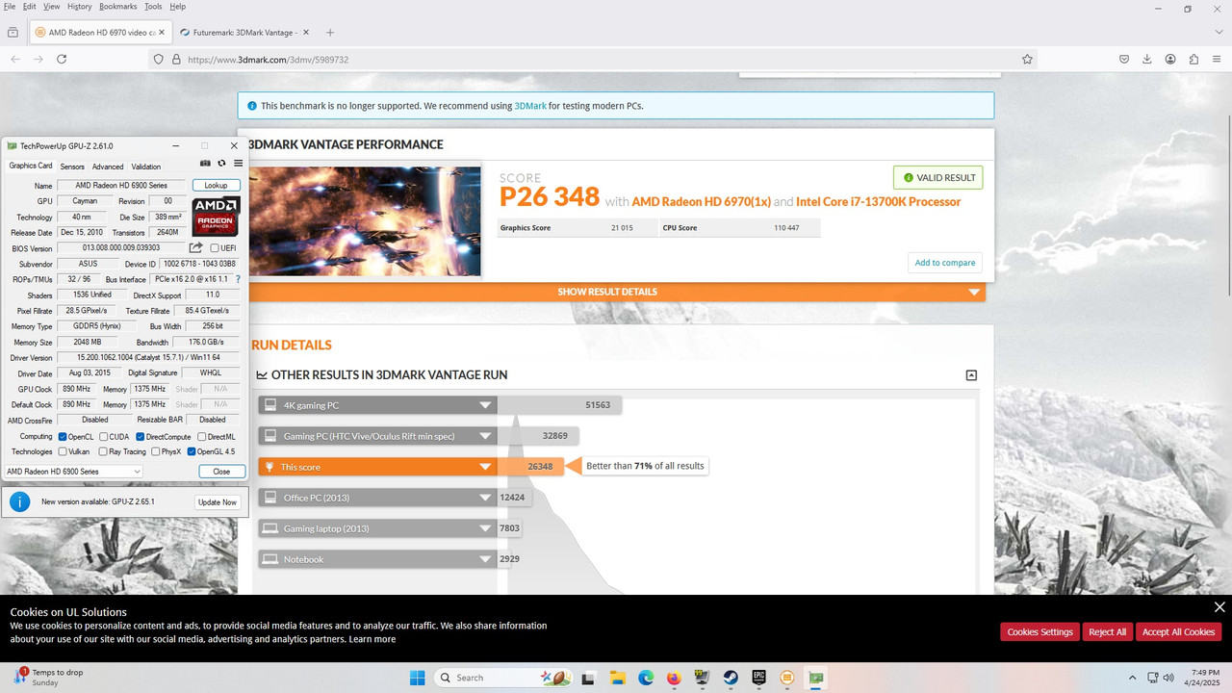The image size is (1232, 693).
Task: Click Accept All Cookies
Action: tap(1178, 631)
